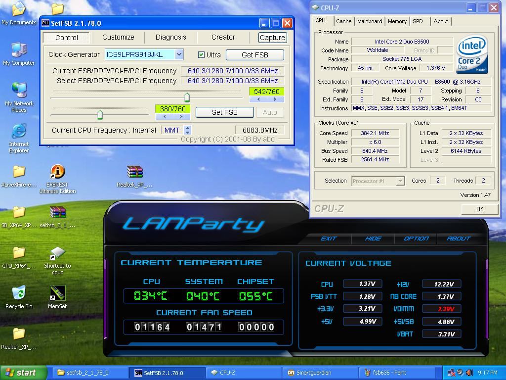The image size is (506, 380).
Task: Click the red VDIMM 2.39V reading
Action: click(442, 309)
